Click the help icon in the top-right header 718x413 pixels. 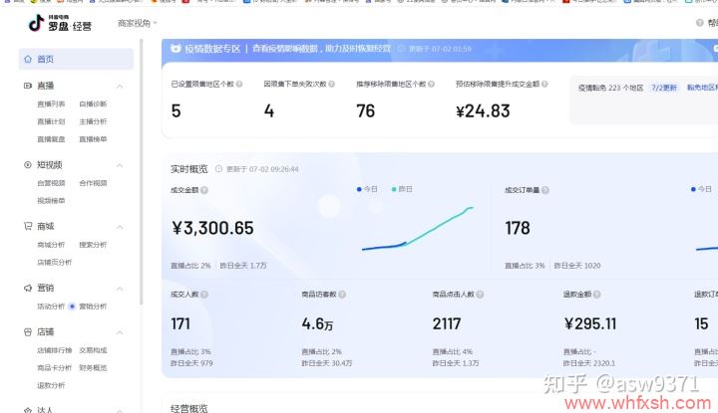tap(700, 23)
